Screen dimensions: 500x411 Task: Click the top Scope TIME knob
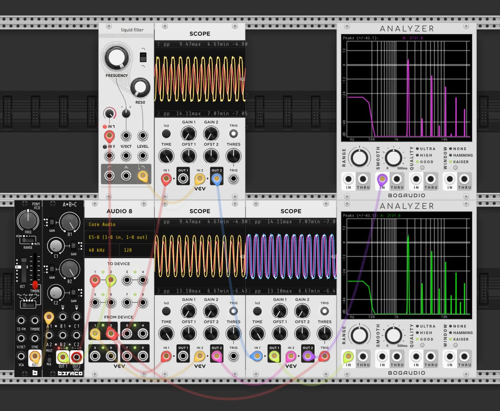coord(166,156)
